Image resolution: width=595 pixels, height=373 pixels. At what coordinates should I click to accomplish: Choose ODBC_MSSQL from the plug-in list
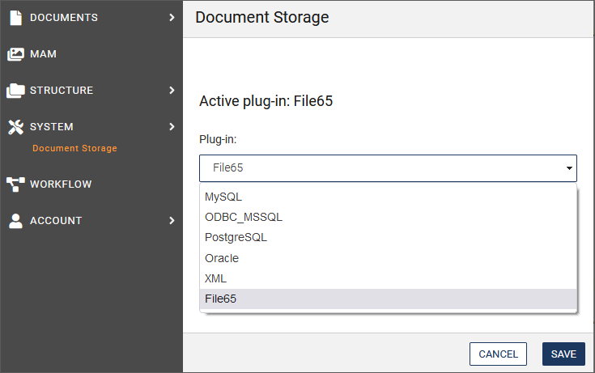pos(388,217)
